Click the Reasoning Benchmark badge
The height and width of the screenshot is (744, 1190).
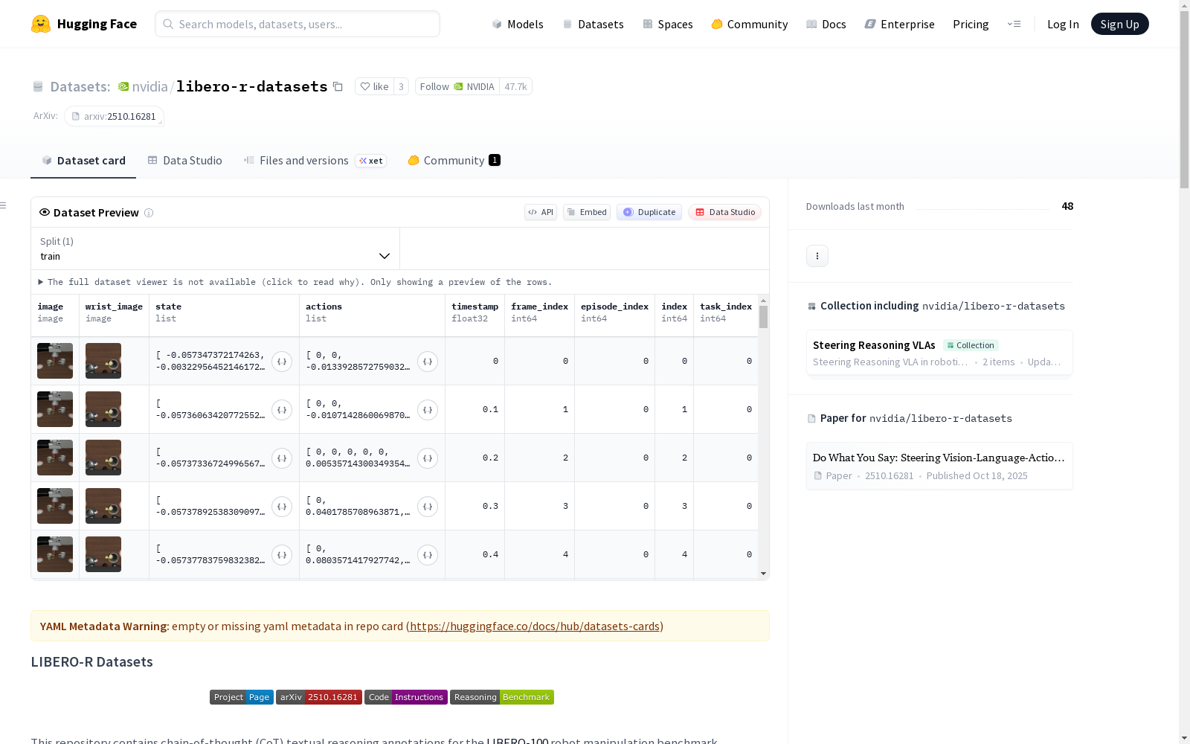[502, 697]
